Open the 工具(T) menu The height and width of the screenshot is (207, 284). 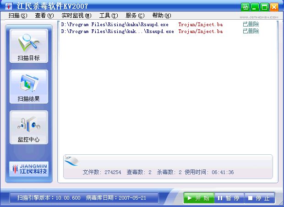tap(109, 16)
